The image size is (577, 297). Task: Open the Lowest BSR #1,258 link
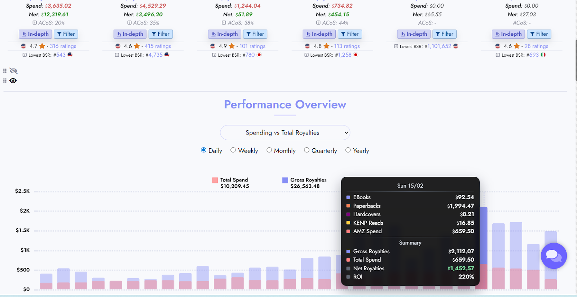tap(344, 55)
